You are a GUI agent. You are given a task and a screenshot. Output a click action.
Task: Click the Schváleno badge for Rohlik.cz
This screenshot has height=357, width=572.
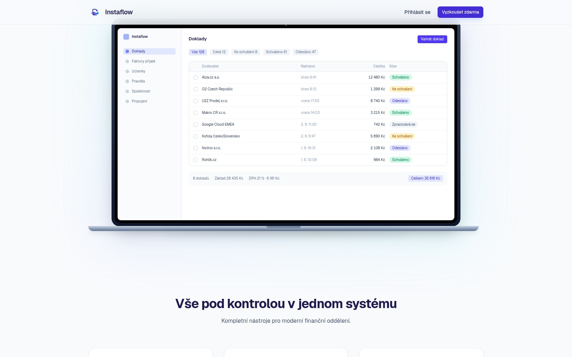pos(400,160)
